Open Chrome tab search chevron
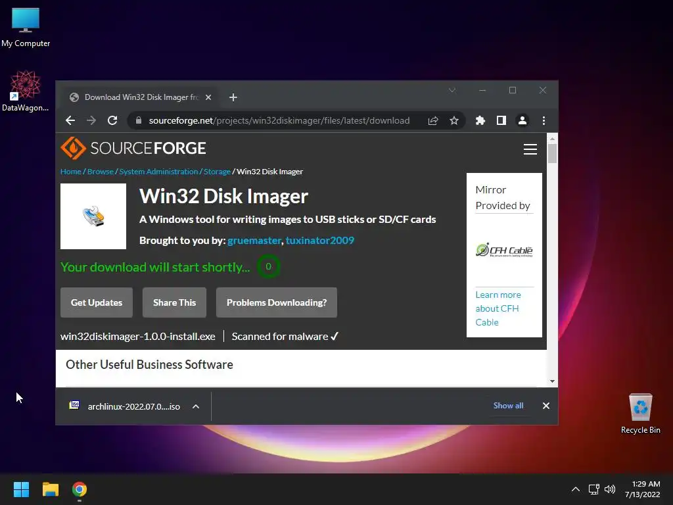673x505 pixels. [452, 90]
